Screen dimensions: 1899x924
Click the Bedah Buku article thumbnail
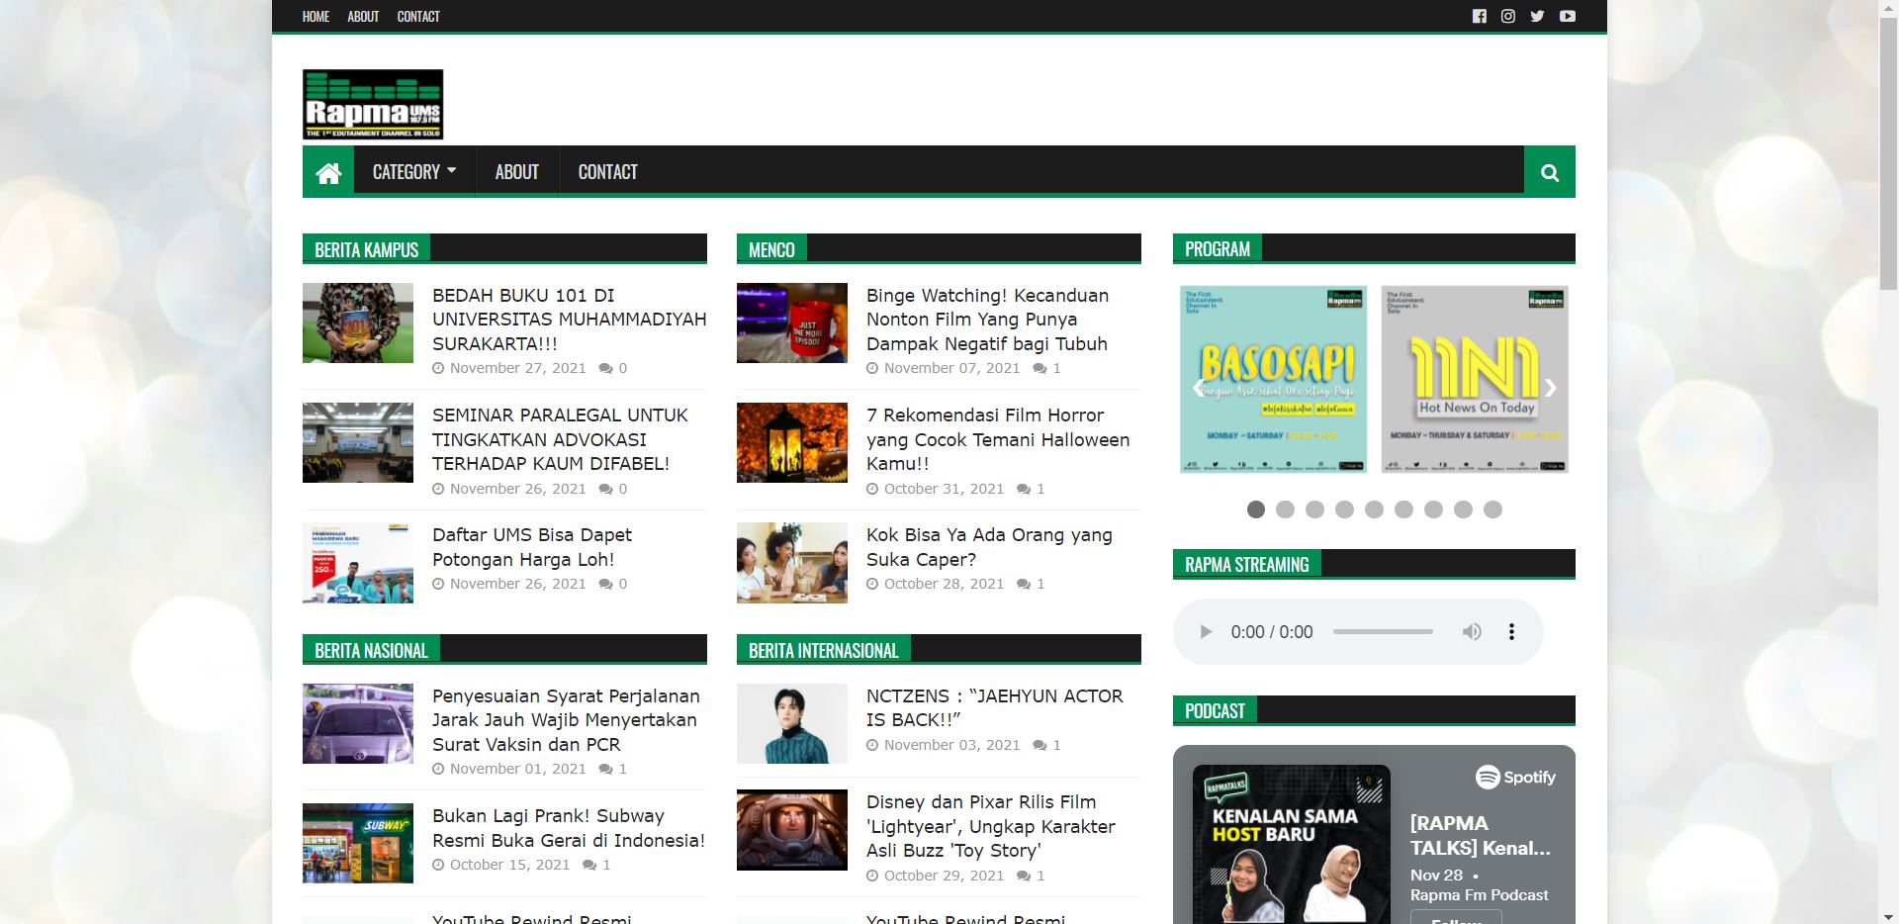point(358,323)
